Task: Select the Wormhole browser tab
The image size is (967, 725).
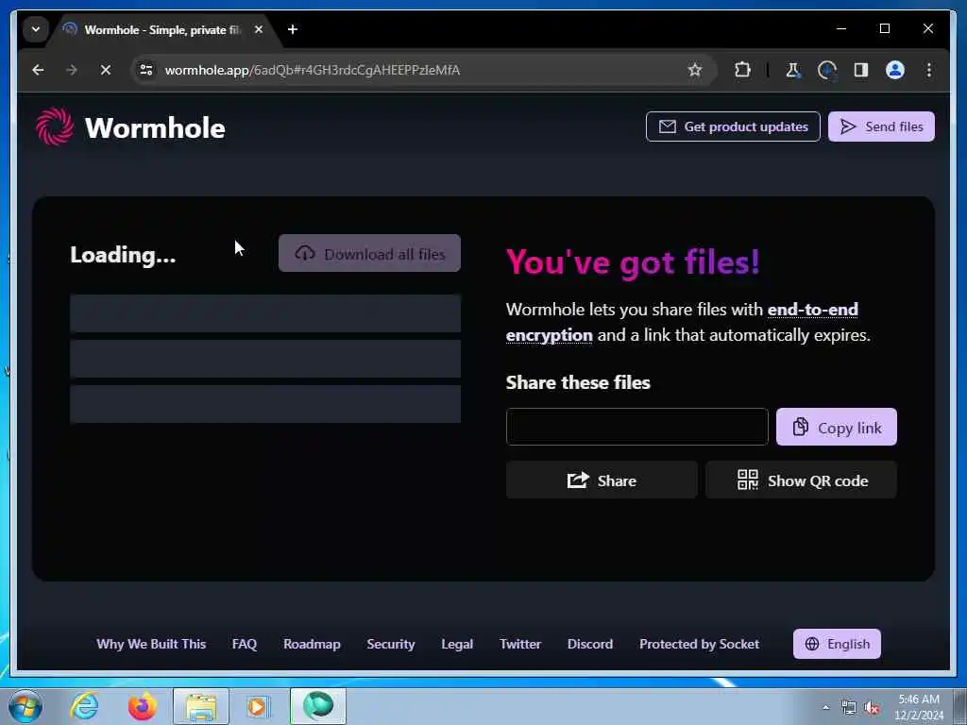Action: coord(161,29)
